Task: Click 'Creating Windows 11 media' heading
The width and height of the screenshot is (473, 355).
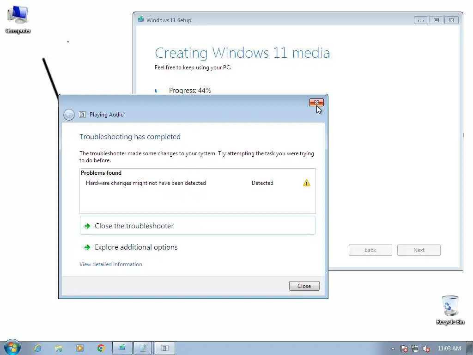Action: (x=242, y=53)
